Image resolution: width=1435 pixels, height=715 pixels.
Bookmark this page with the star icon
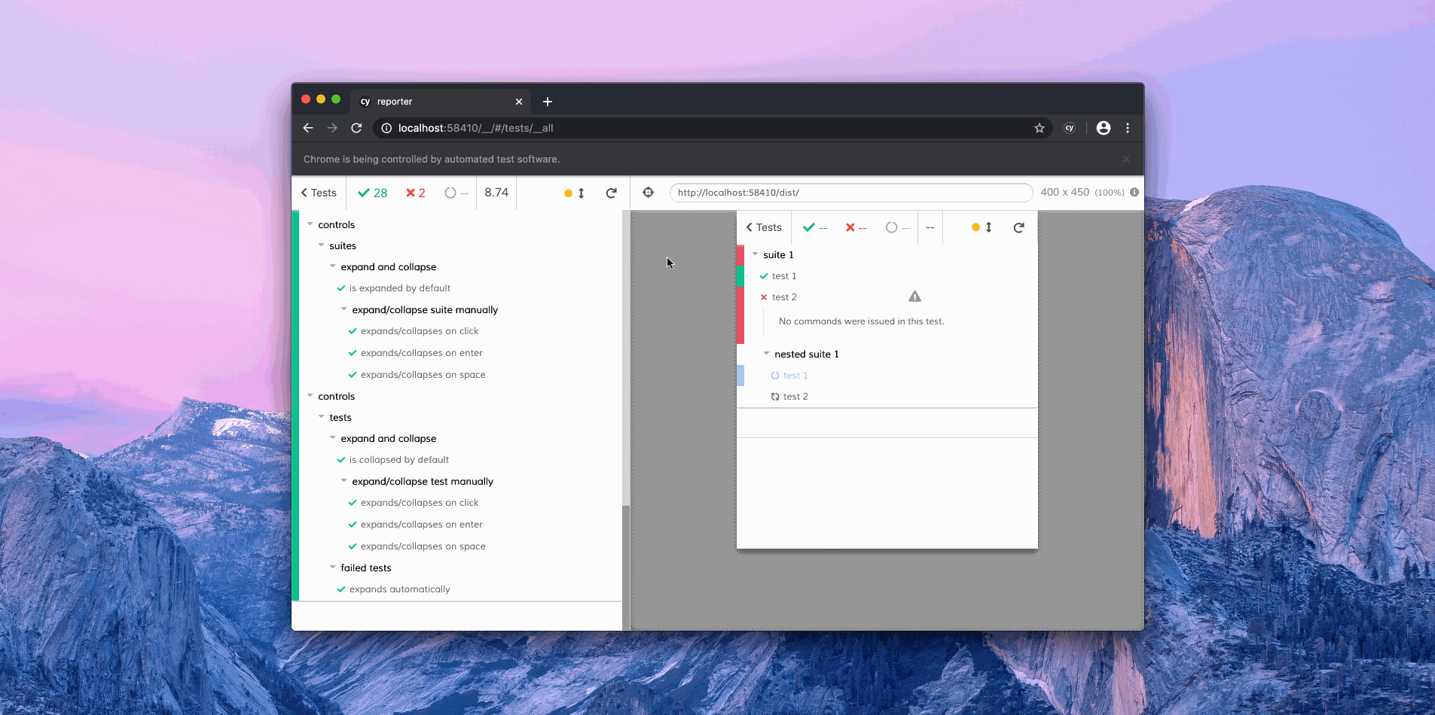click(1040, 128)
